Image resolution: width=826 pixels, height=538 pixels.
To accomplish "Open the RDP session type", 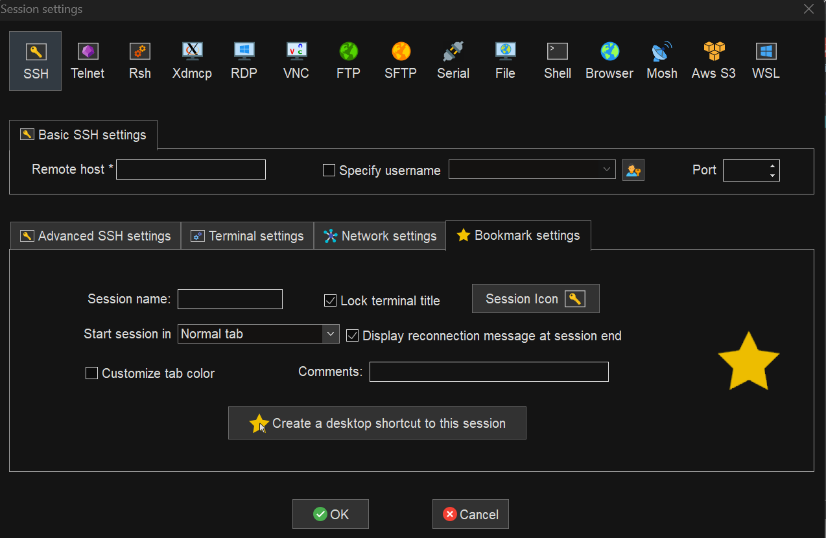I will coord(244,60).
